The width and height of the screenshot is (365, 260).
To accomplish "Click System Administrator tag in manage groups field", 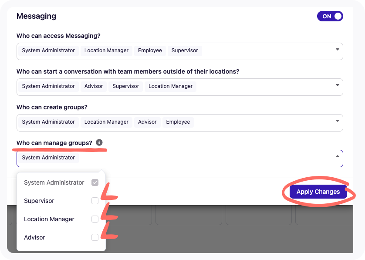I will 48,158.
